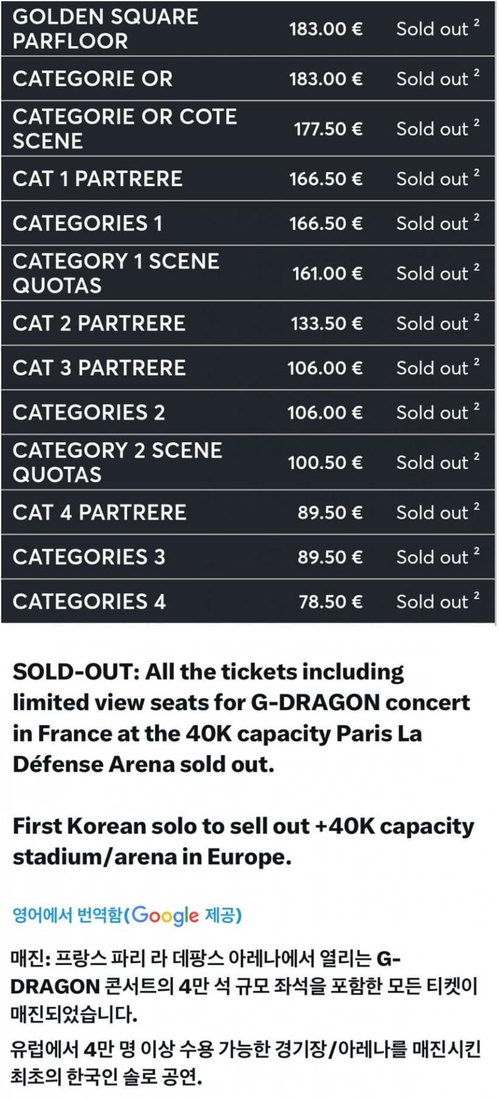Click the 100.50 € price

[x=325, y=462]
